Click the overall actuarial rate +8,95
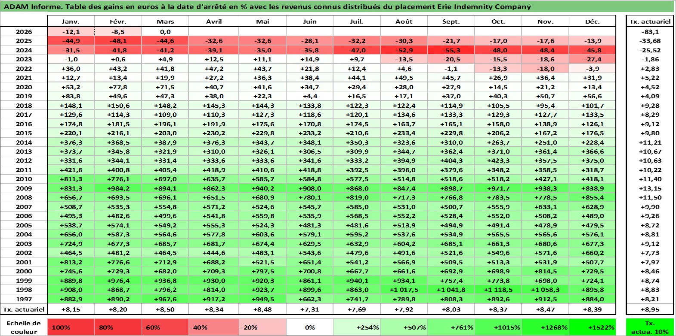The width and height of the screenshot is (676, 336). pos(650,309)
